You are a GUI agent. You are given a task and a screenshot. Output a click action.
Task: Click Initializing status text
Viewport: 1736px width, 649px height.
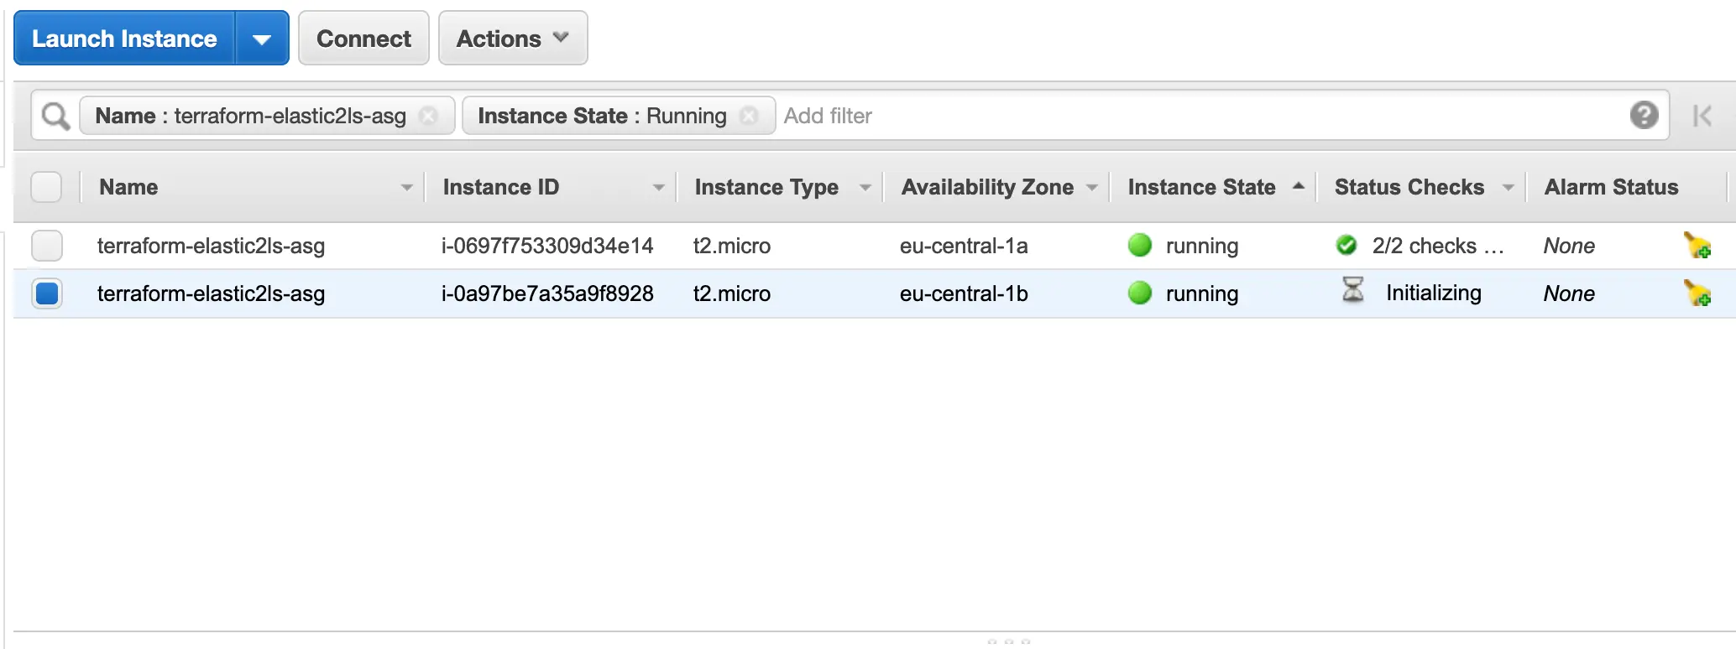coord(1434,293)
